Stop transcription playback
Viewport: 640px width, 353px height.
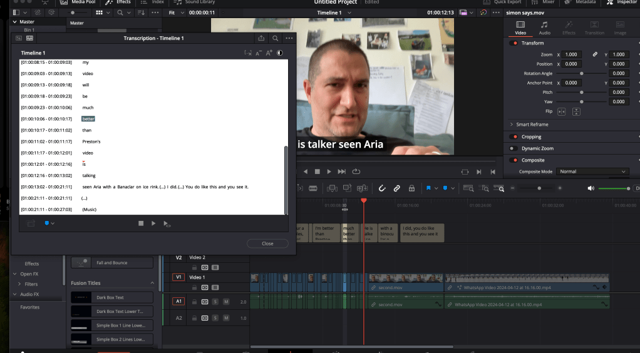click(x=141, y=223)
